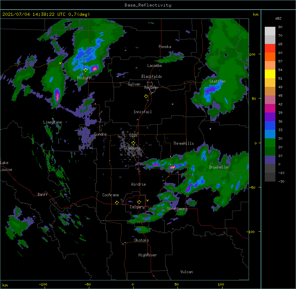Pick the red 60-65 dBZ legend swatch
This screenshot has width=296, height=289.
(270, 48)
